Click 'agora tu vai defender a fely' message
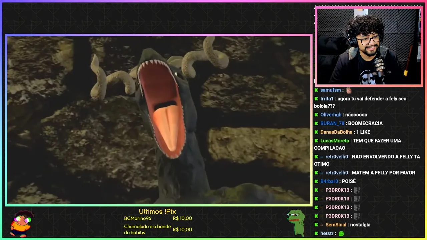The image size is (427, 240). 360,102
